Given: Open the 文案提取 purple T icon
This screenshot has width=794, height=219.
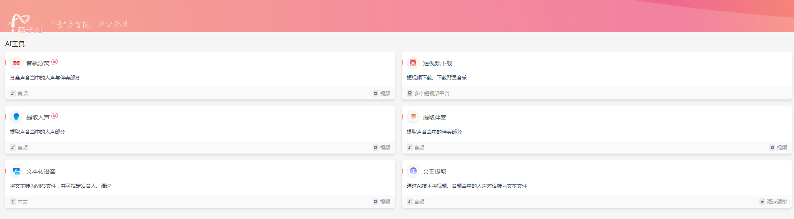Looking at the screenshot, I should 413,171.
